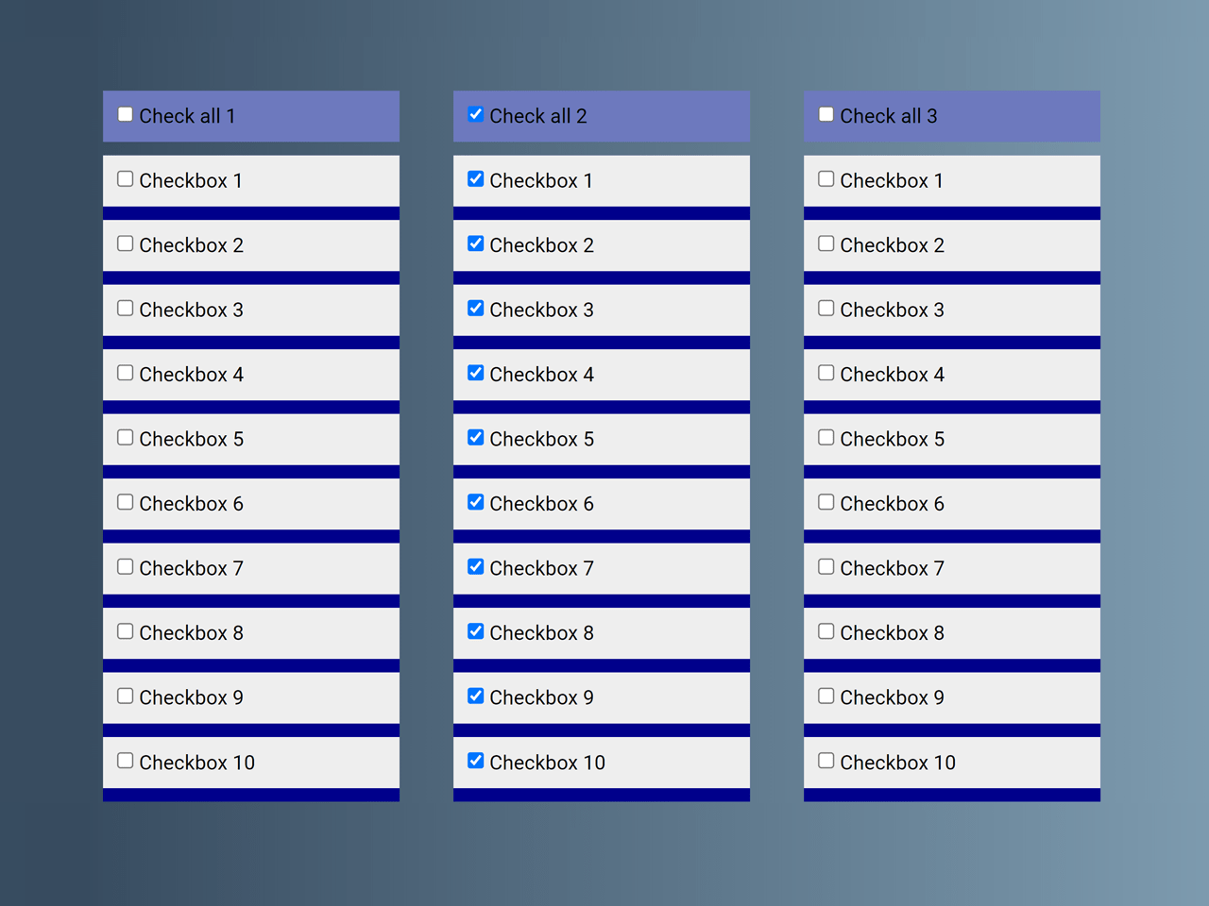Check Checkbox 6 in the third column
This screenshot has height=906, width=1209.
click(826, 501)
